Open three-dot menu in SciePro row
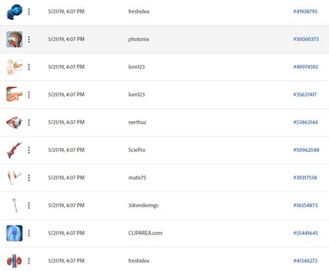Viewport: 329px width, 271px height. (29, 150)
